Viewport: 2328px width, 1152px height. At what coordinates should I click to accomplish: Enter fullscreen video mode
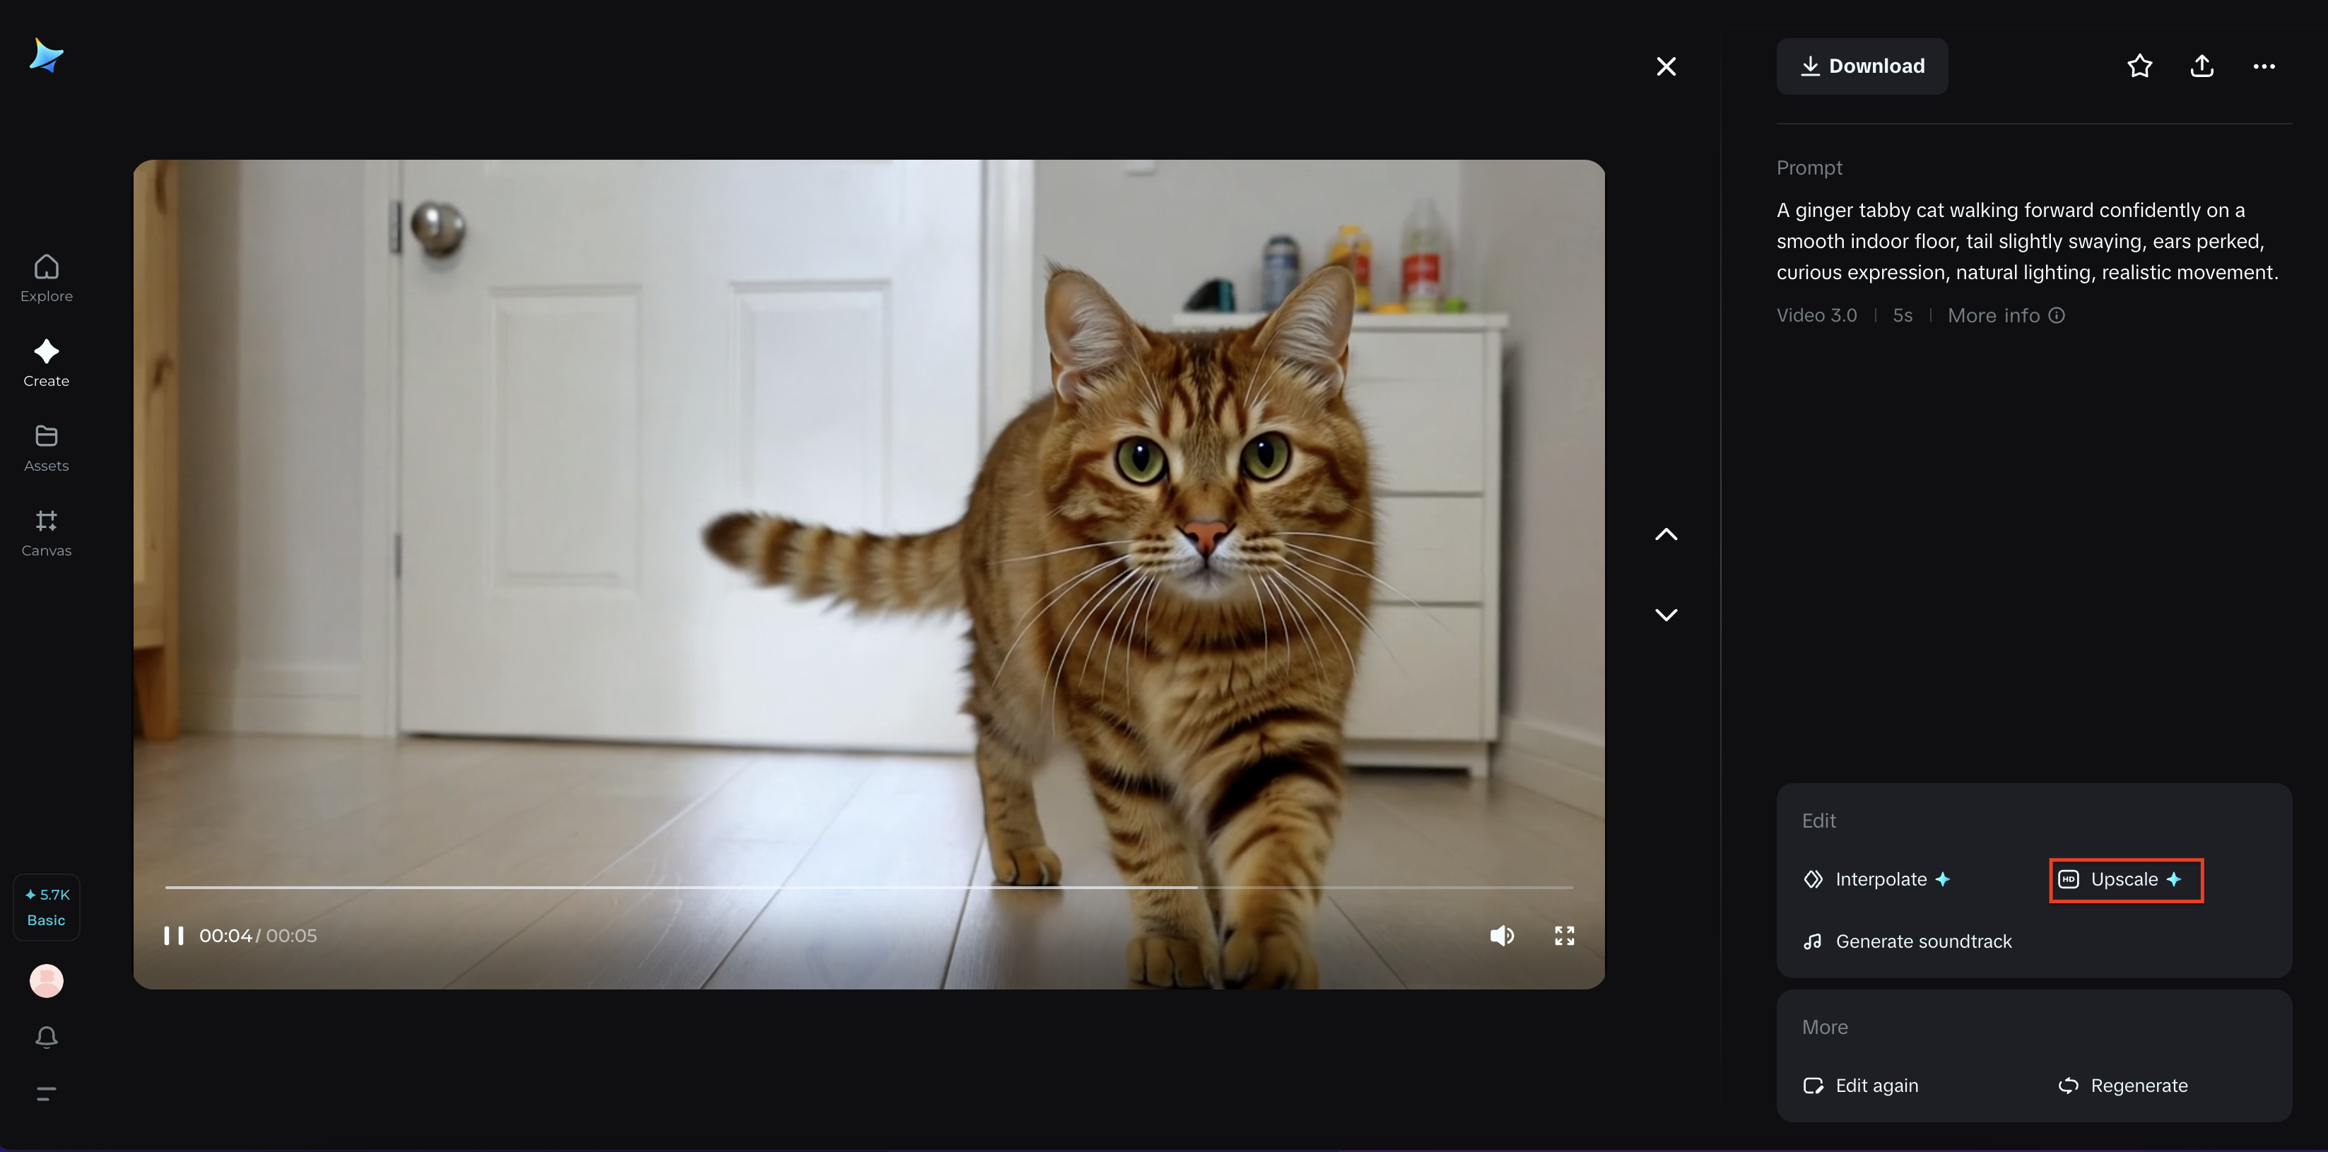1564,935
